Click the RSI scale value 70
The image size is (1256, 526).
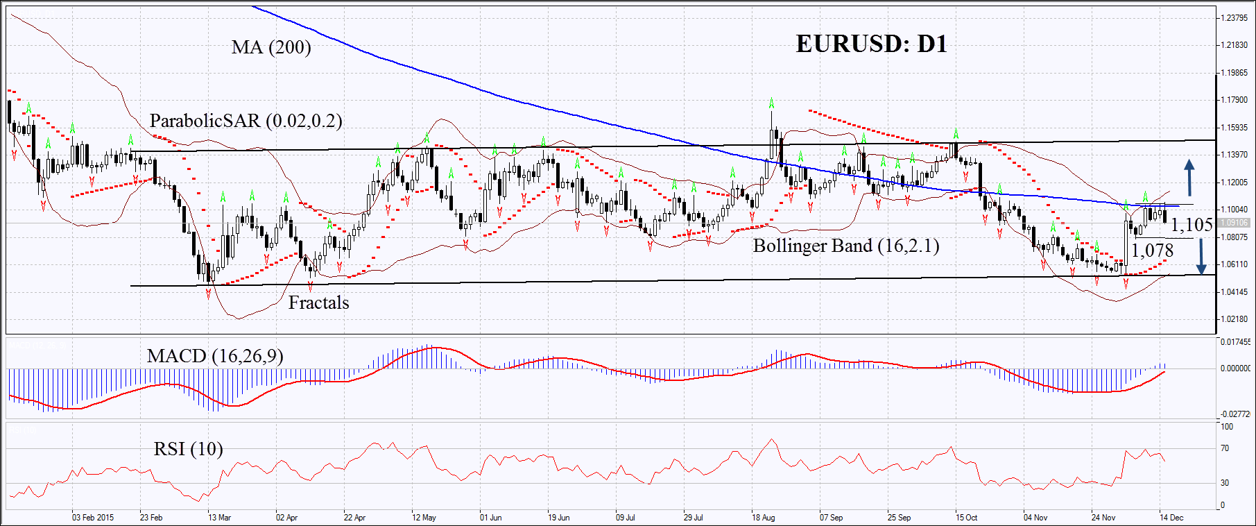tap(1225, 449)
